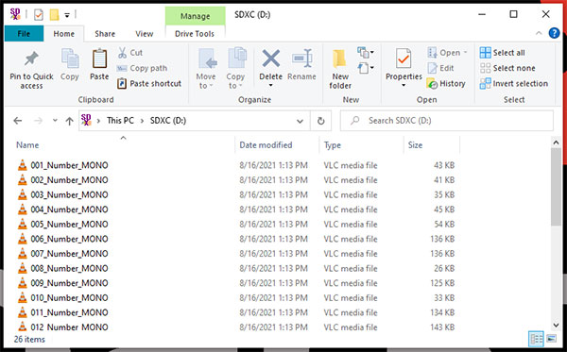567x352 pixels.
Task: Open the New item dropdown icon
Action: [366, 53]
